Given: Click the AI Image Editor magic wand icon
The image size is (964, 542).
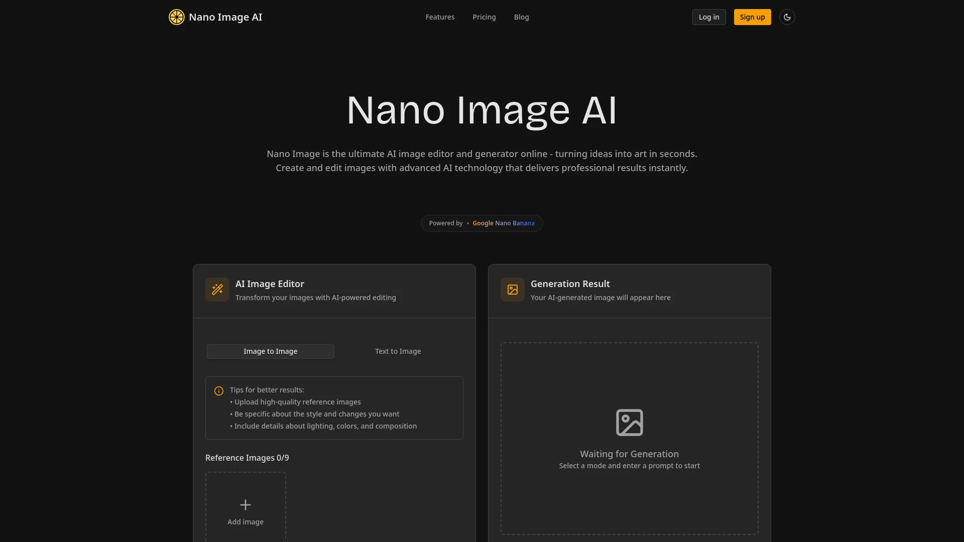Looking at the screenshot, I should (x=217, y=290).
